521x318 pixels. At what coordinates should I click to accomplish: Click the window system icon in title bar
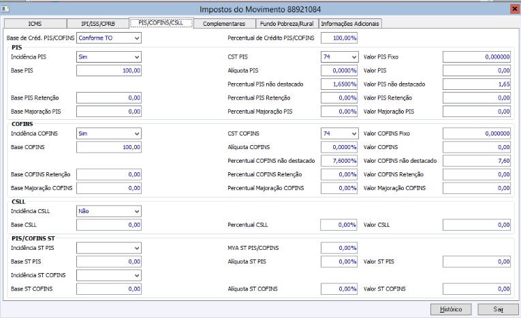[x=6, y=9]
